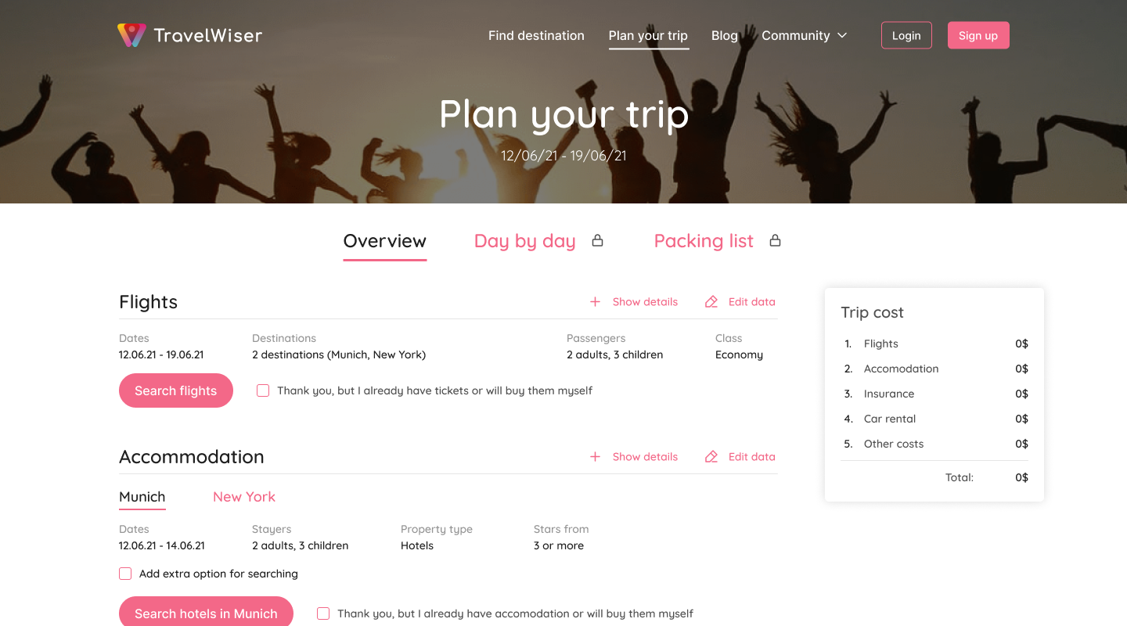
Task: Click the pencil icon in Accommodation section
Action: coord(711,456)
